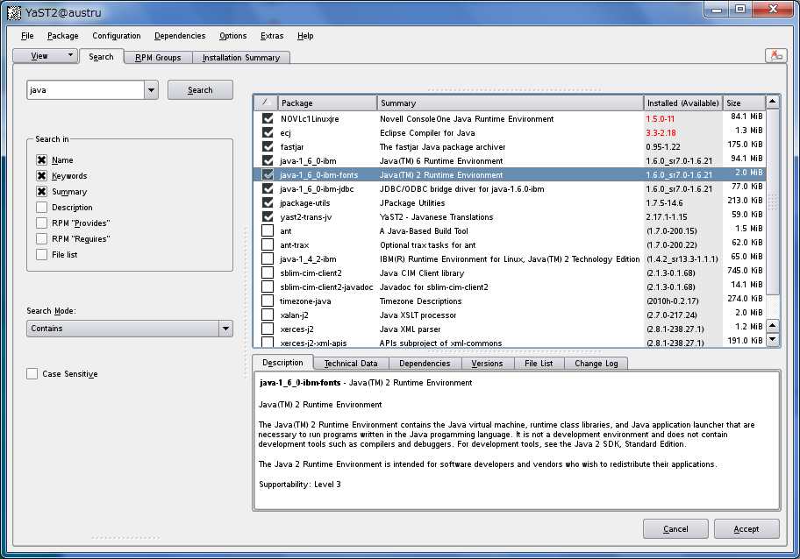Click the package list scrollbar up arrow at top
The width and height of the screenshot is (800, 559).
(773, 102)
